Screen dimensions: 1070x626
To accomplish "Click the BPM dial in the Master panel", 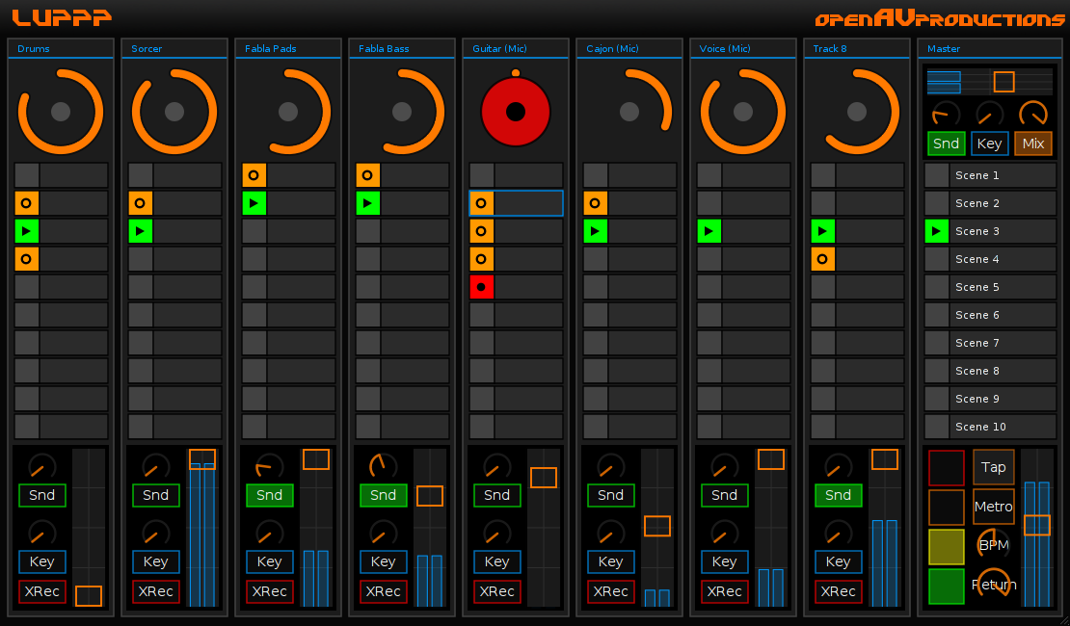I will click(x=993, y=544).
